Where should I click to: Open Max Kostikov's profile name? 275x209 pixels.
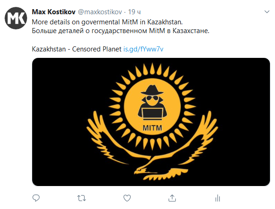pyautogui.click(x=54, y=12)
